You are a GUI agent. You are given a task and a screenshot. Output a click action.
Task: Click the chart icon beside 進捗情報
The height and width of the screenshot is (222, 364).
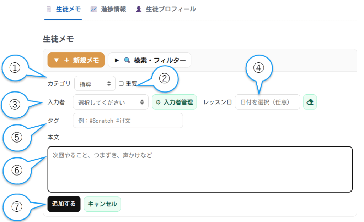94,9
